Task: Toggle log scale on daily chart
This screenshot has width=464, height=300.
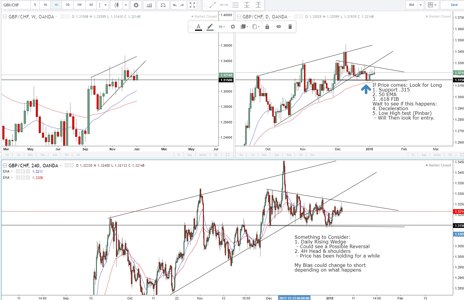Action: pyautogui.click(x=424, y=155)
